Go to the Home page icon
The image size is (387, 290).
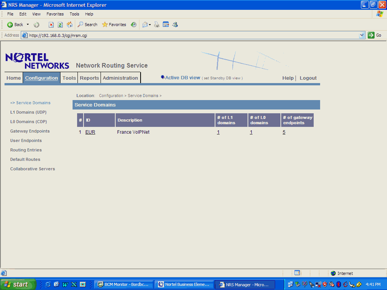(70, 25)
